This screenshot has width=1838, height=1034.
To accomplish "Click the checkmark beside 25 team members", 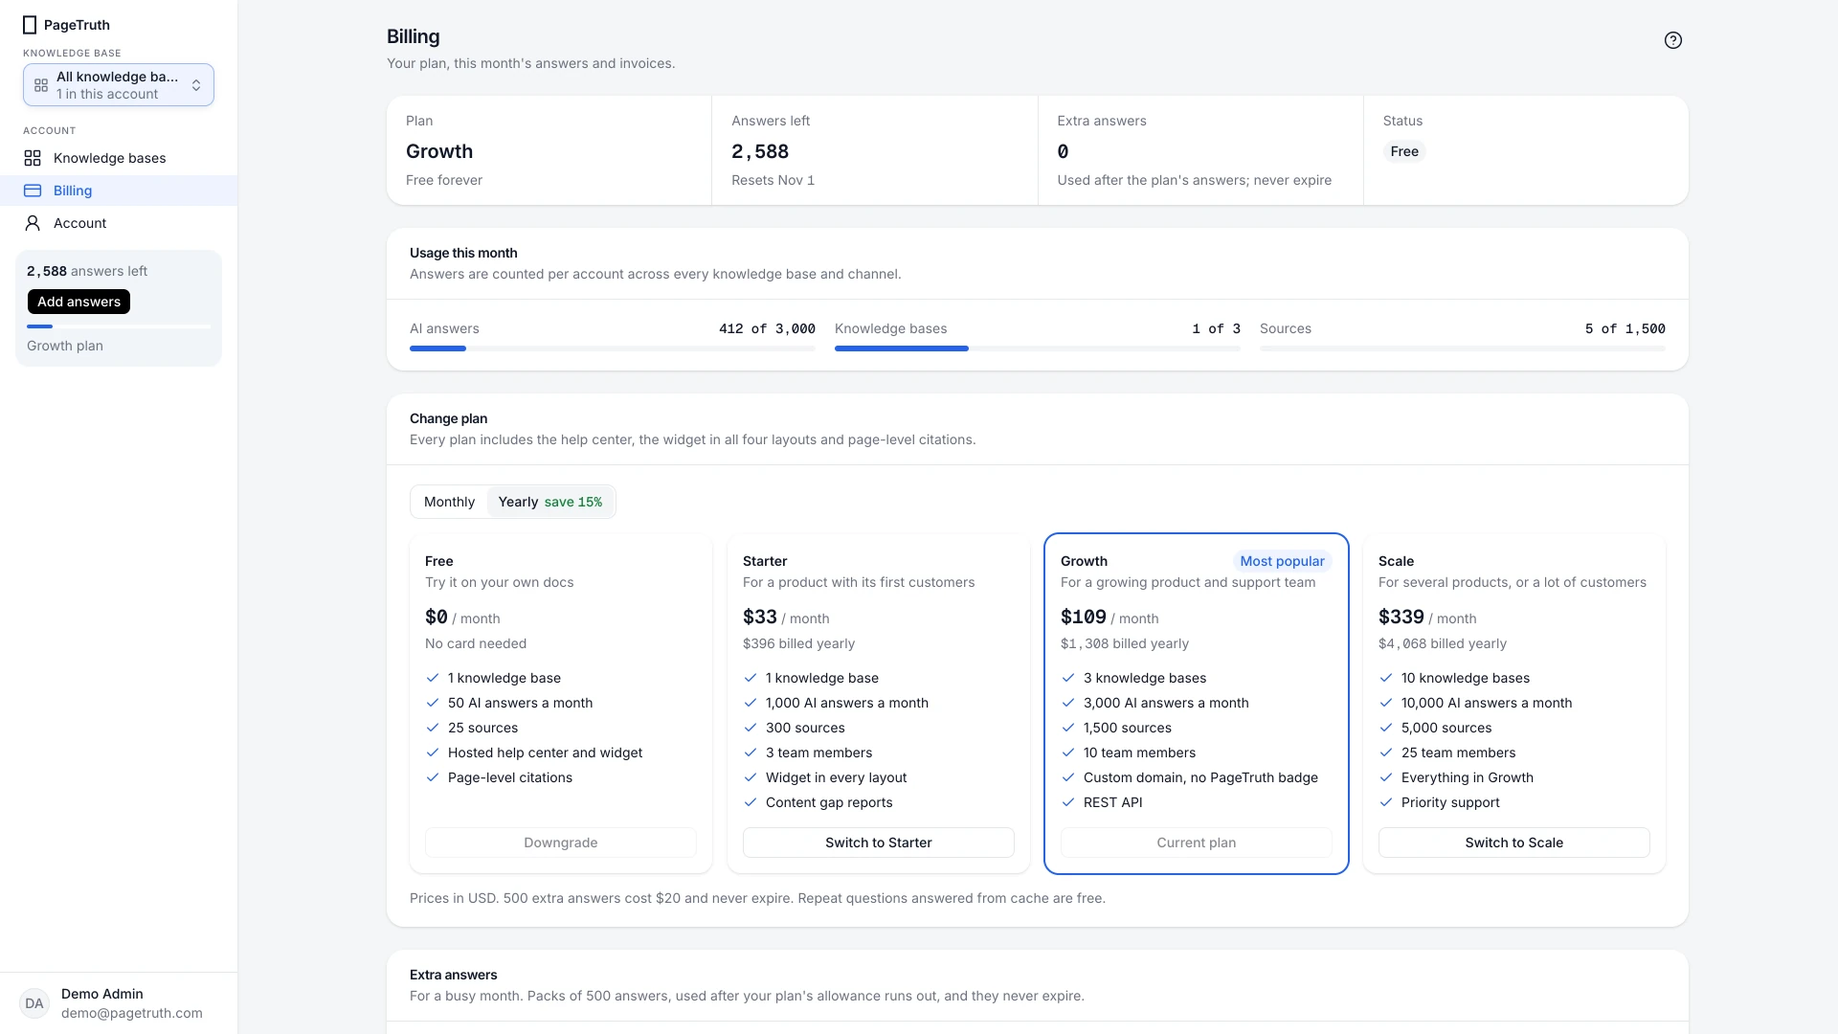I will [x=1386, y=753].
